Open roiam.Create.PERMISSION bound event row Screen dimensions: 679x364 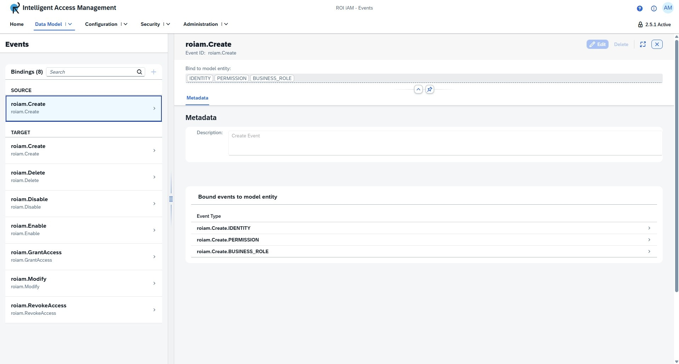pos(423,240)
